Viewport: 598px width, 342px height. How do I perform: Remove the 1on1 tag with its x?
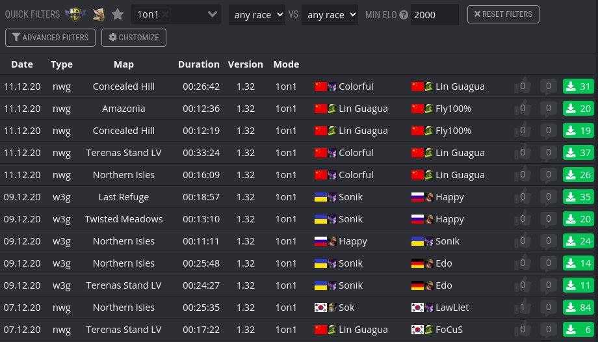click(165, 14)
